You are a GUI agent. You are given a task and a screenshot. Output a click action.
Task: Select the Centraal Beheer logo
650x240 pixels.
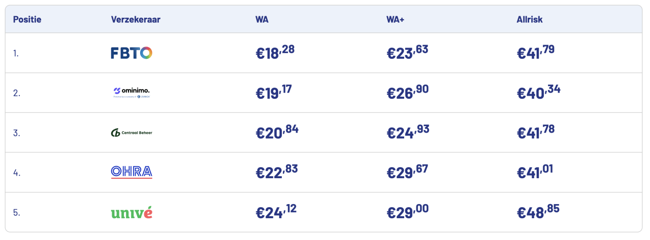[132, 133]
